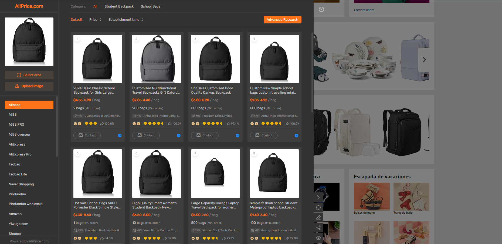Open Guangzhou Bluenumenle supplier name
The image size is (502, 244).
tap(103, 116)
